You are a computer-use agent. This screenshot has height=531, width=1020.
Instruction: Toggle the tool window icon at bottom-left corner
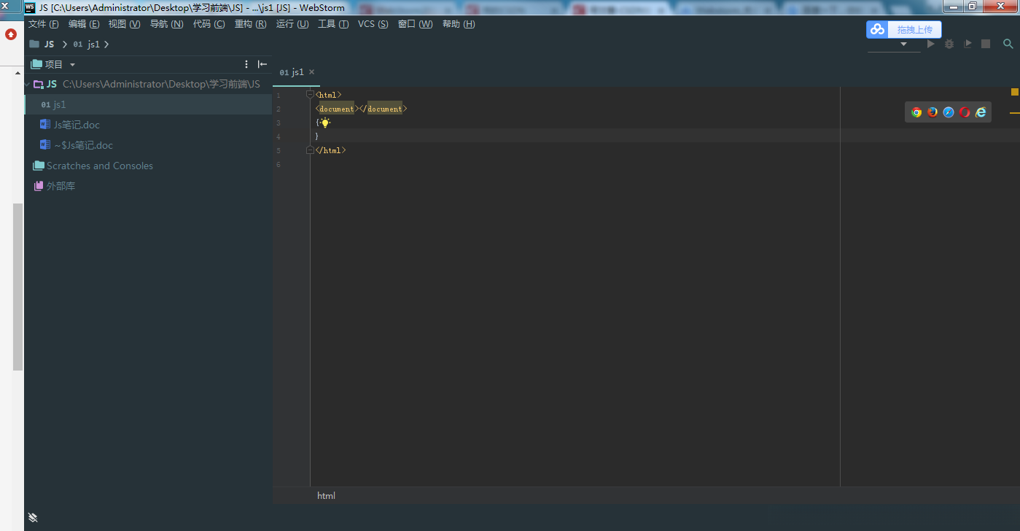(33, 517)
